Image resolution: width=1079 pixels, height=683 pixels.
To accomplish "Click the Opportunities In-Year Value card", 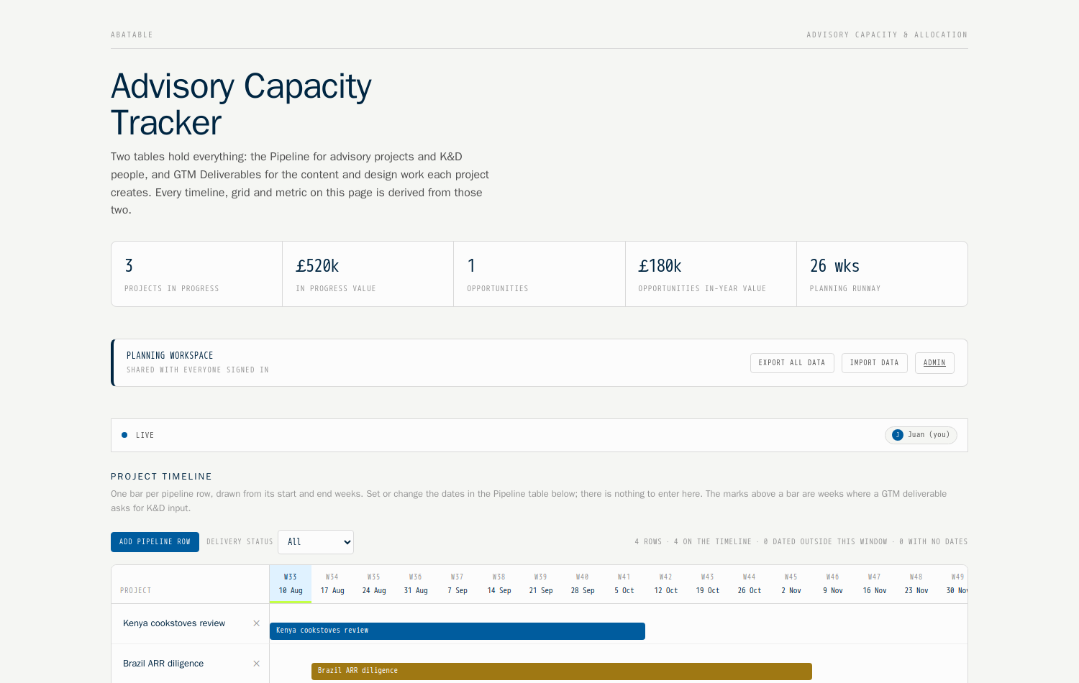I will [x=711, y=274].
